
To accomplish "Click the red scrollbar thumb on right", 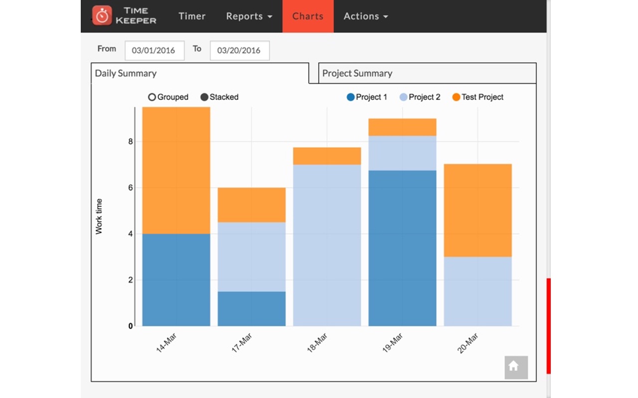I will (548, 326).
